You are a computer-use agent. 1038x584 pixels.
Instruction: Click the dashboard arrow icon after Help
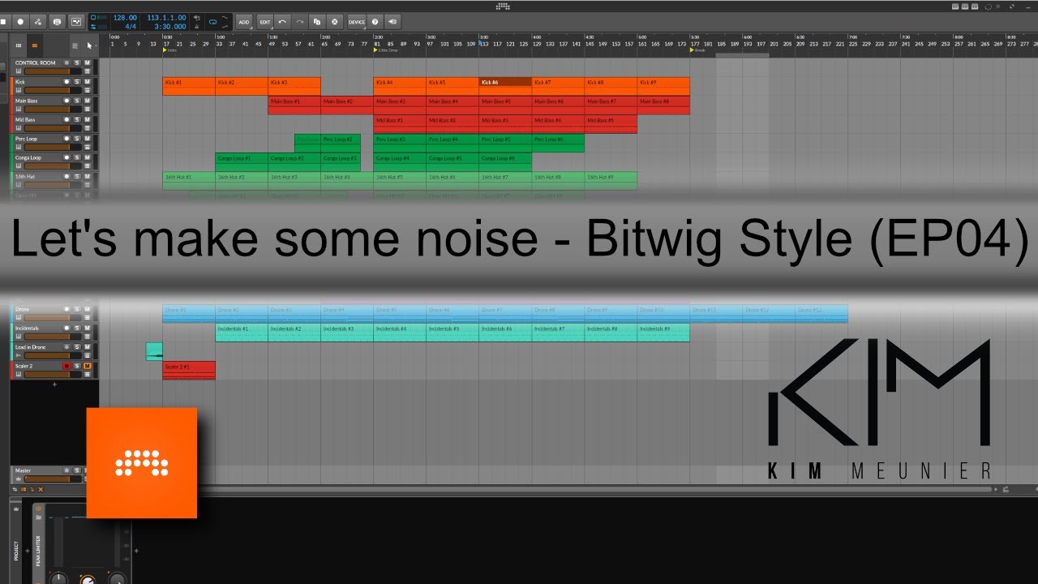392,22
